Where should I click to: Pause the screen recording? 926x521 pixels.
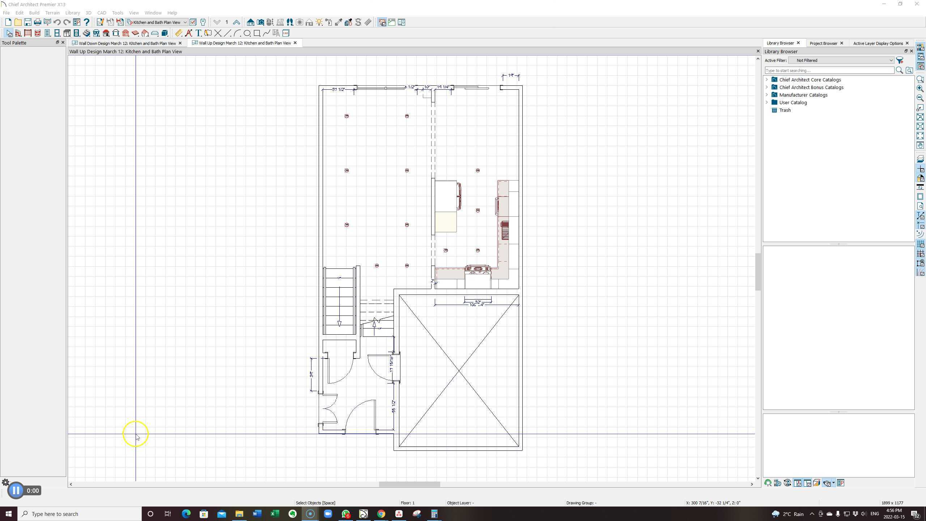point(16,491)
